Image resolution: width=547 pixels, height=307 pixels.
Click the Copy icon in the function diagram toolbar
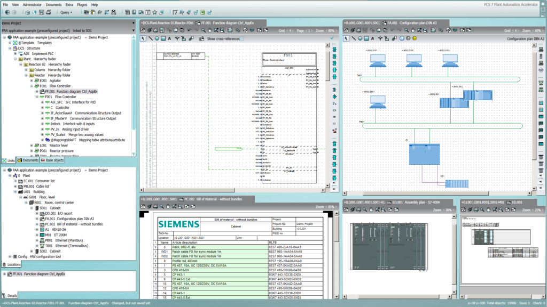[x=175, y=30]
